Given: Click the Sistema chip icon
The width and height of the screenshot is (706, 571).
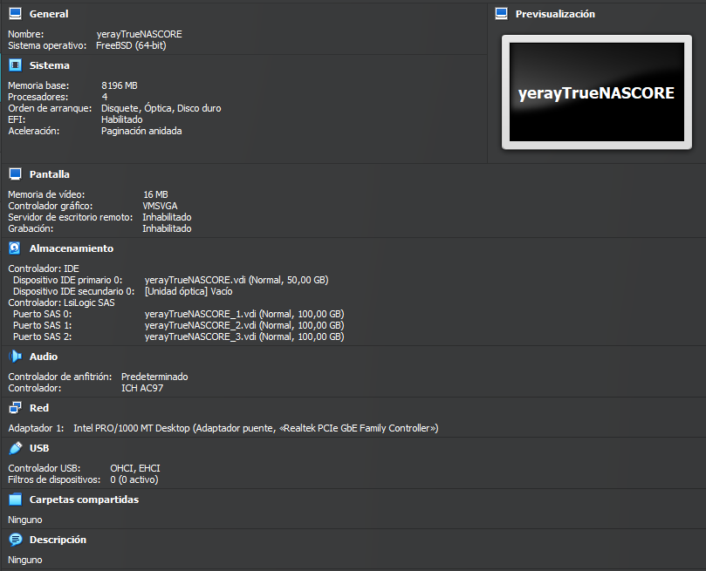Looking at the screenshot, I should point(16,65).
